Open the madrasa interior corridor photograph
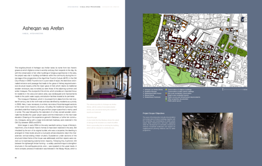The height and width of the screenshot is (166, 262). point(207,131)
